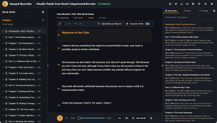217x123 pixels.
Task: Select Chapter 5: The Audio Adva... outline item
Action: [x=24, y=73]
